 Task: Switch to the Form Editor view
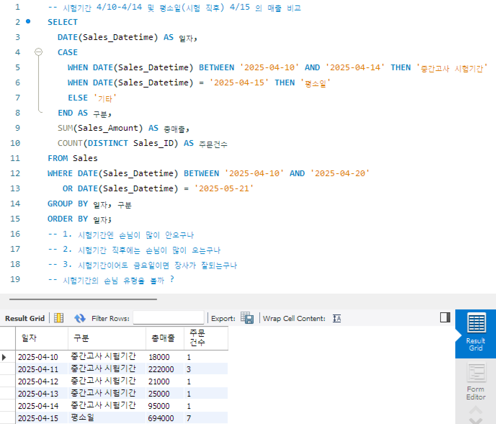point(475,381)
